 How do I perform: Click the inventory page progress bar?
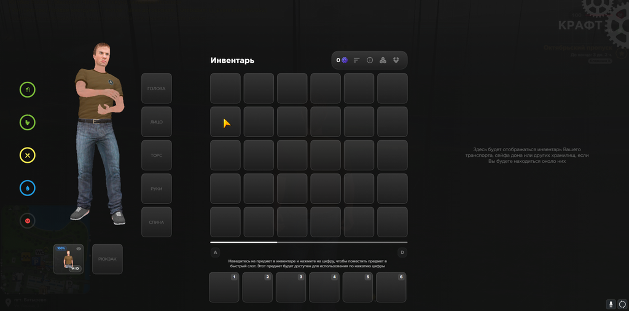[x=309, y=242]
